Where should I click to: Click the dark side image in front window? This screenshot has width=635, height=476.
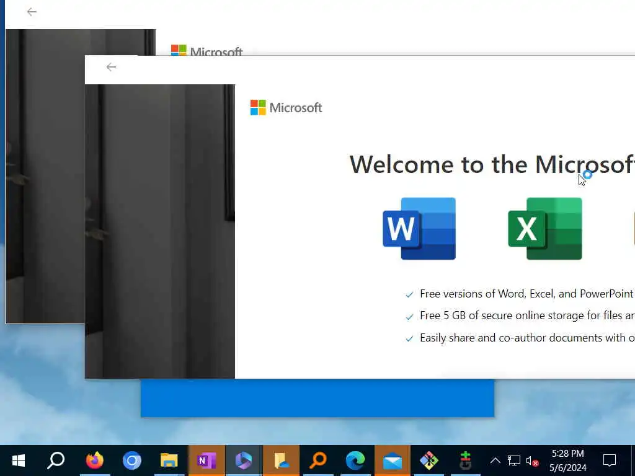click(160, 231)
